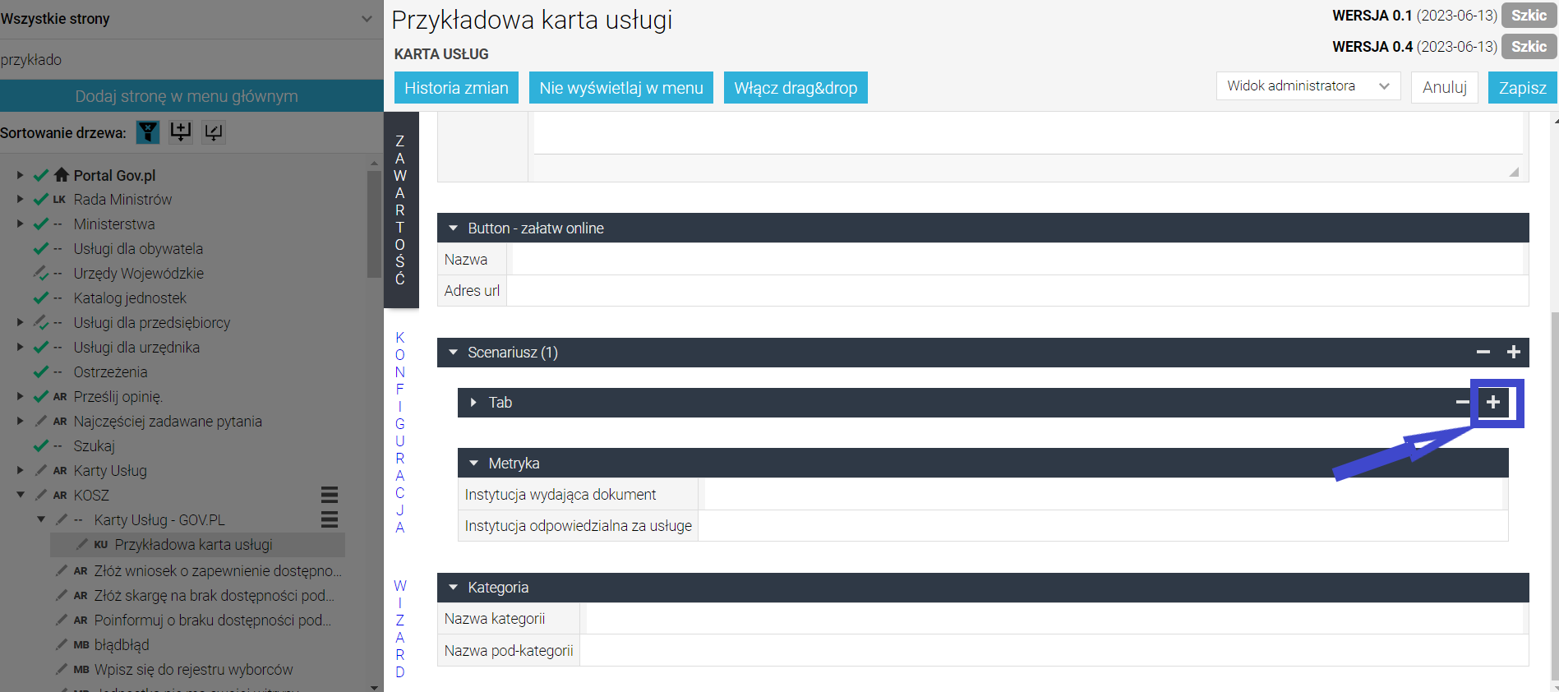The width and height of the screenshot is (1559, 692).
Task: Click Dodaj stronę w menu głównym
Action: pyautogui.click(x=191, y=96)
